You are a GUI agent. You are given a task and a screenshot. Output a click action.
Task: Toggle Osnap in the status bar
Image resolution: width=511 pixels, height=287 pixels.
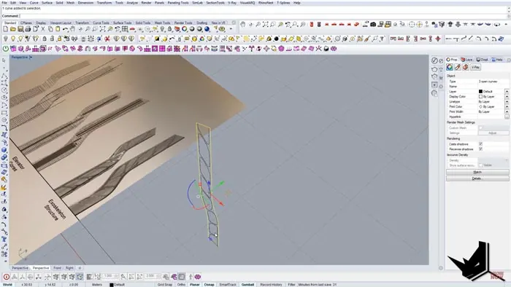pos(210,284)
